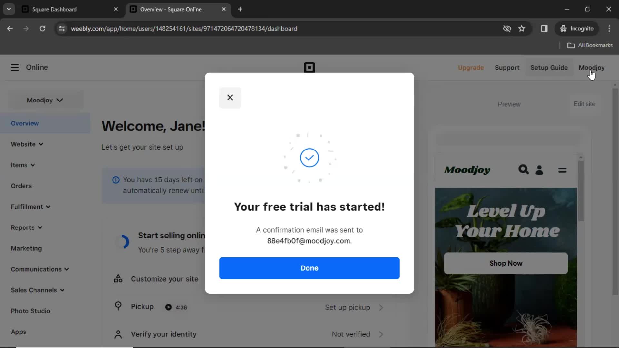
Task: Click the Upgrade link in top navigation
Action: (x=471, y=68)
